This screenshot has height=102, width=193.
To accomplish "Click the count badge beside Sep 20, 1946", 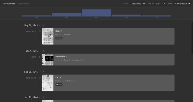I will (43, 72).
